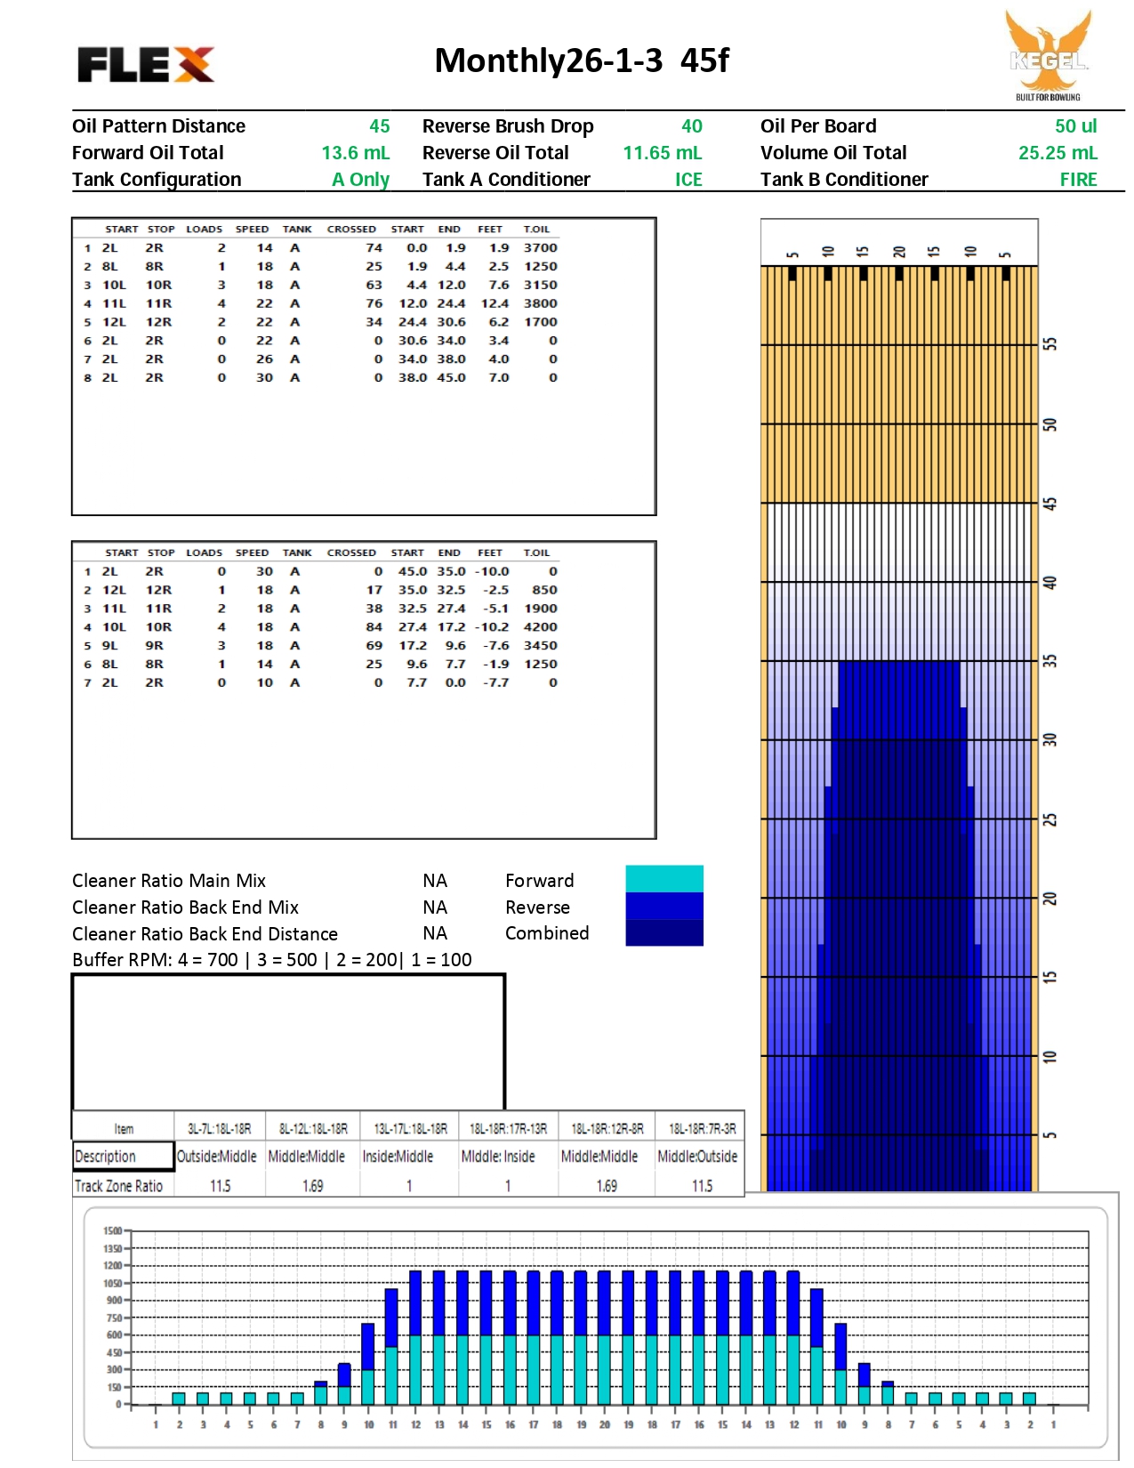Viewport: 1134px width, 1468px height.
Task: Click the Reverse Brush Drop value 40
Action: coord(692,126)
